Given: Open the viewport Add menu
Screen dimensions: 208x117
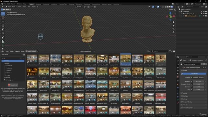Looking at the screenshot, I should coord(29,6).
